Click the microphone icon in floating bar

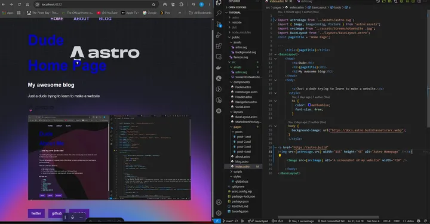72,217
